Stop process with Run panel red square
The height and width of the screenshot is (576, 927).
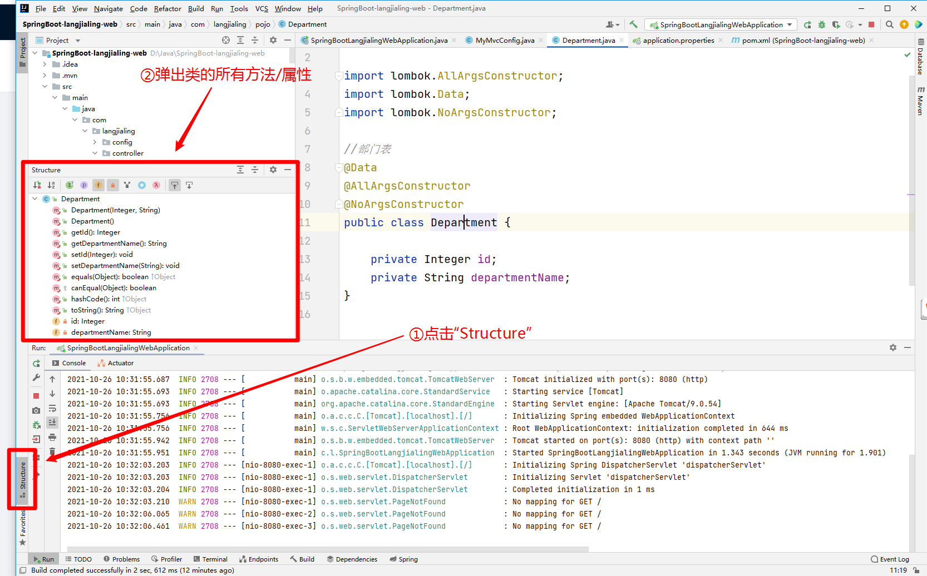36,396
